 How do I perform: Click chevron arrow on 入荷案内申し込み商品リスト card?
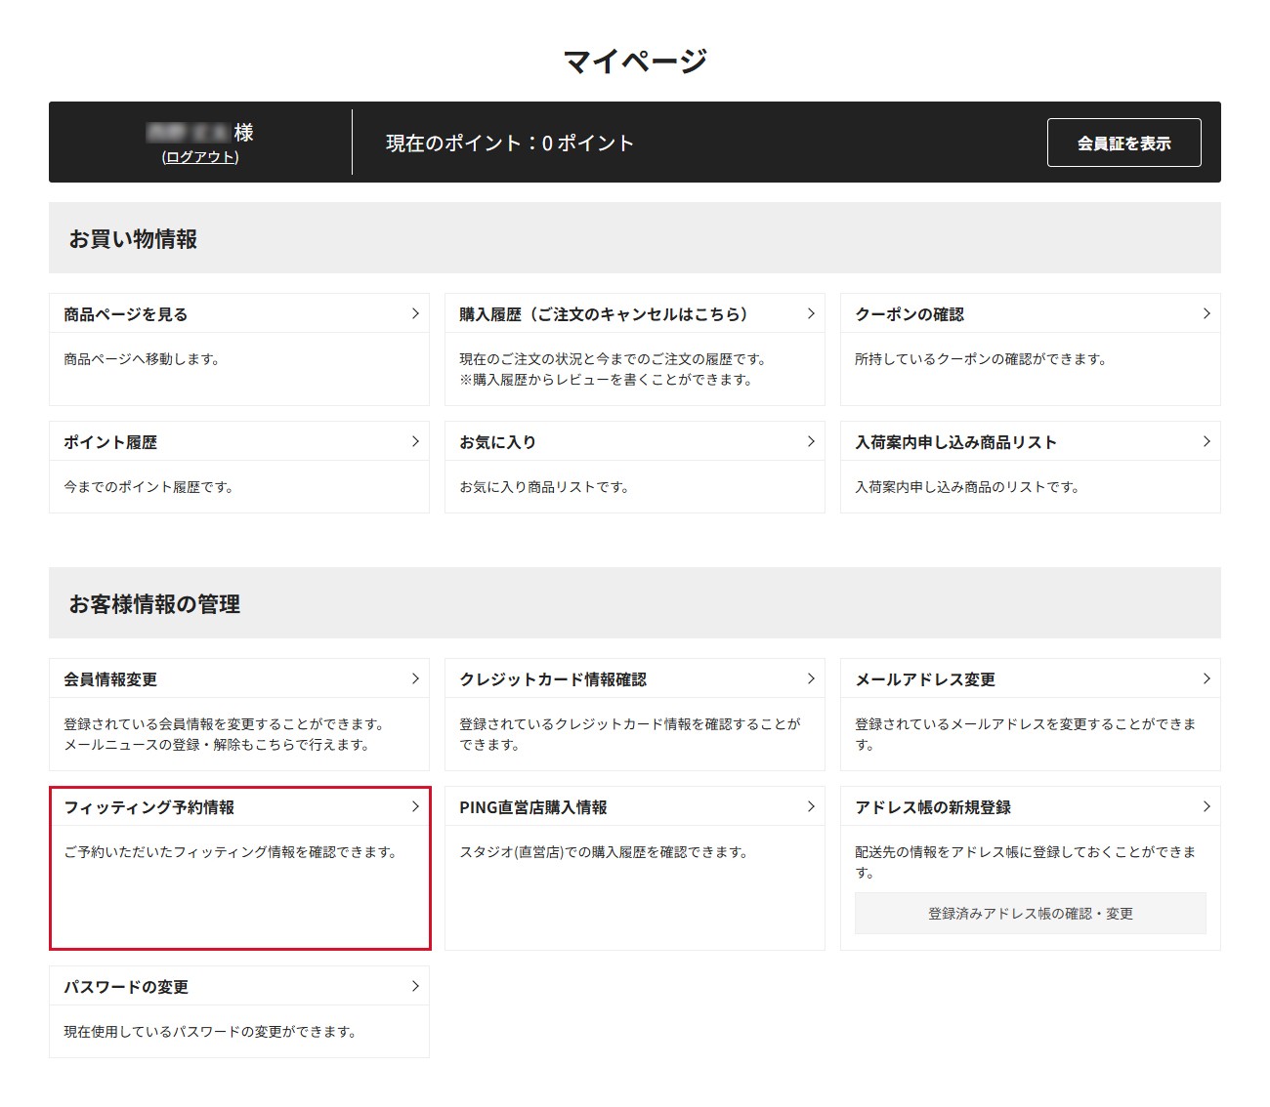tap(1206, 441)
